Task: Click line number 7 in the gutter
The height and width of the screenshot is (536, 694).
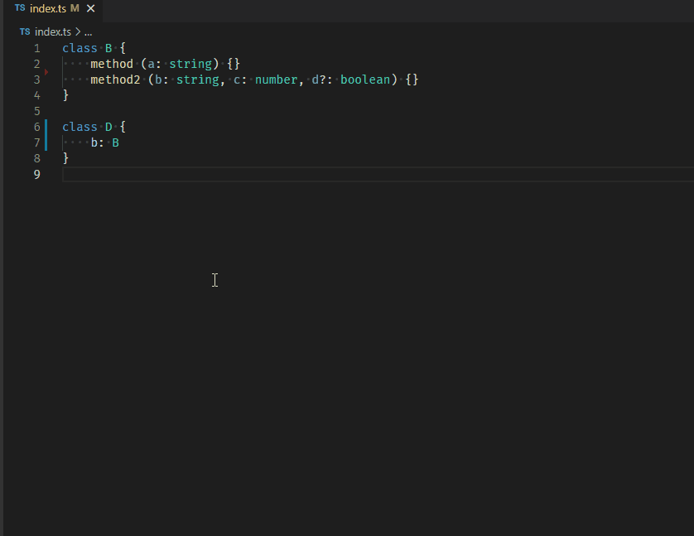Action: [x=37, y=142]
